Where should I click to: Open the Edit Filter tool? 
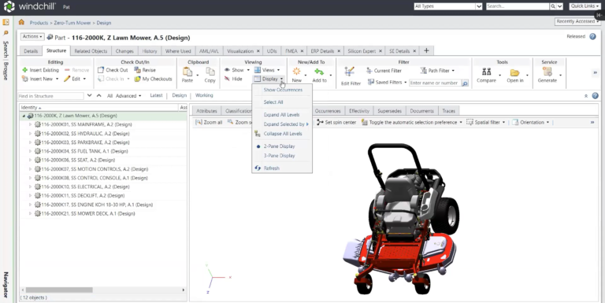click(351, 76)
